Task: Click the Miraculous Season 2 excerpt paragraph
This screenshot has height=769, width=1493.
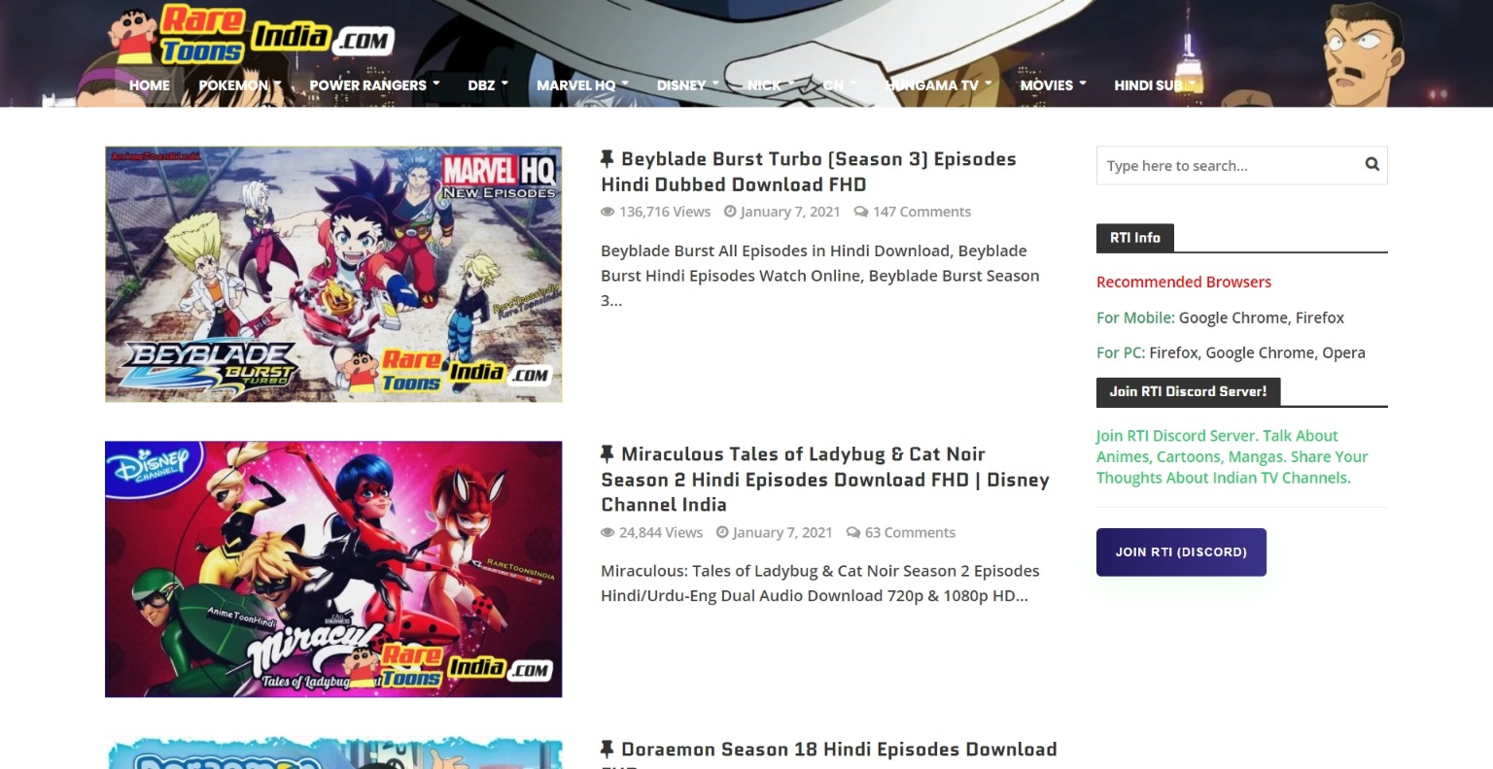Action: (x=820, y=584)
